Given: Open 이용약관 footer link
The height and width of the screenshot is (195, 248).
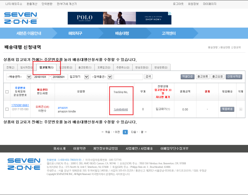Looking at the screenshot, I should click(x=79, y=148).
